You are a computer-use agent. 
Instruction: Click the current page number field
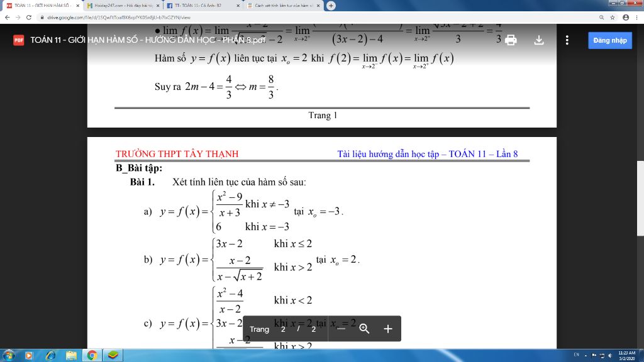click(283, 329)
